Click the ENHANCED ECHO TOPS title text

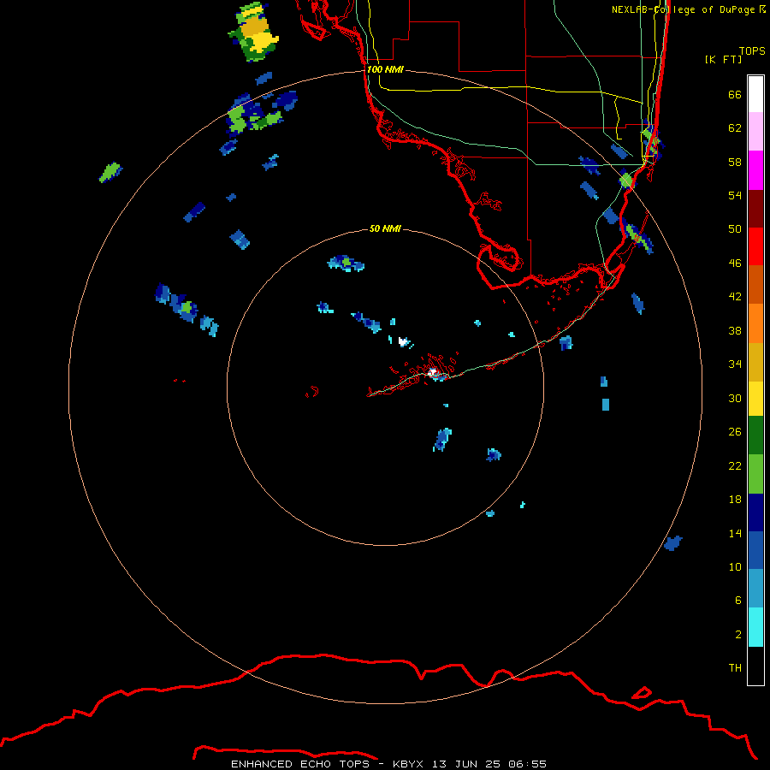click(300, 764)
